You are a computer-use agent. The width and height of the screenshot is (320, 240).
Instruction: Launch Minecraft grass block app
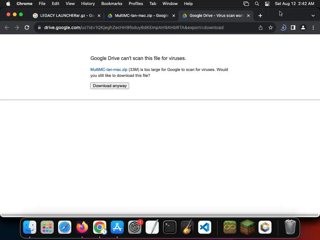click(x=247, y=227)
